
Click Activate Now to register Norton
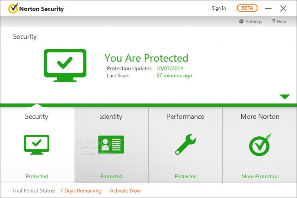(x=125, y=190)
